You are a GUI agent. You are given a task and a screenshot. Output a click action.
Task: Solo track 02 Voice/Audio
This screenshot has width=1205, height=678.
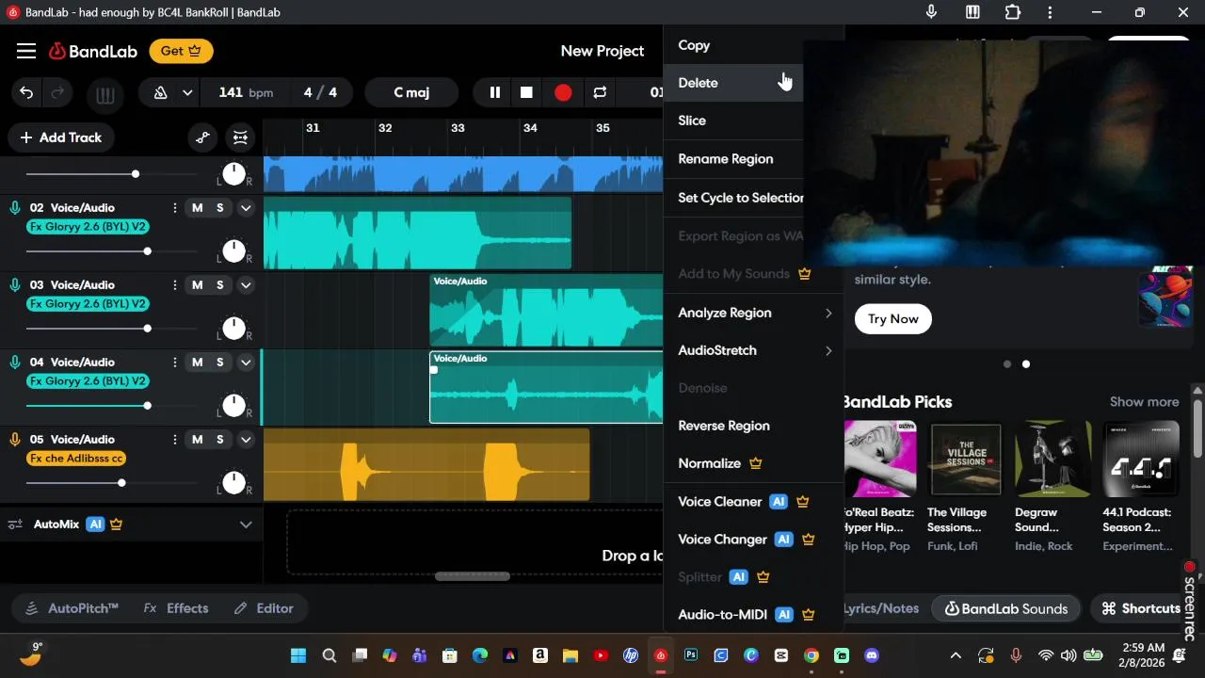point(220,208)
